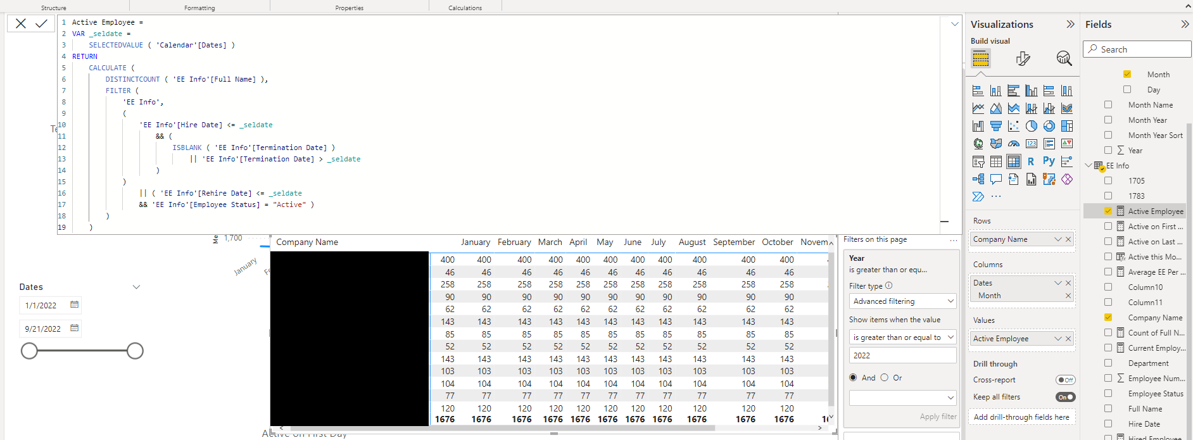Click the left handle of the Dates slider
The width and height of the screenshot is (1193, 440).
[x=29, y=351]
